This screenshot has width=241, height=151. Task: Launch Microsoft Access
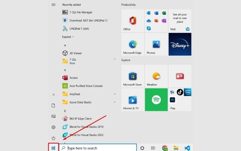(x=70, y=78)
